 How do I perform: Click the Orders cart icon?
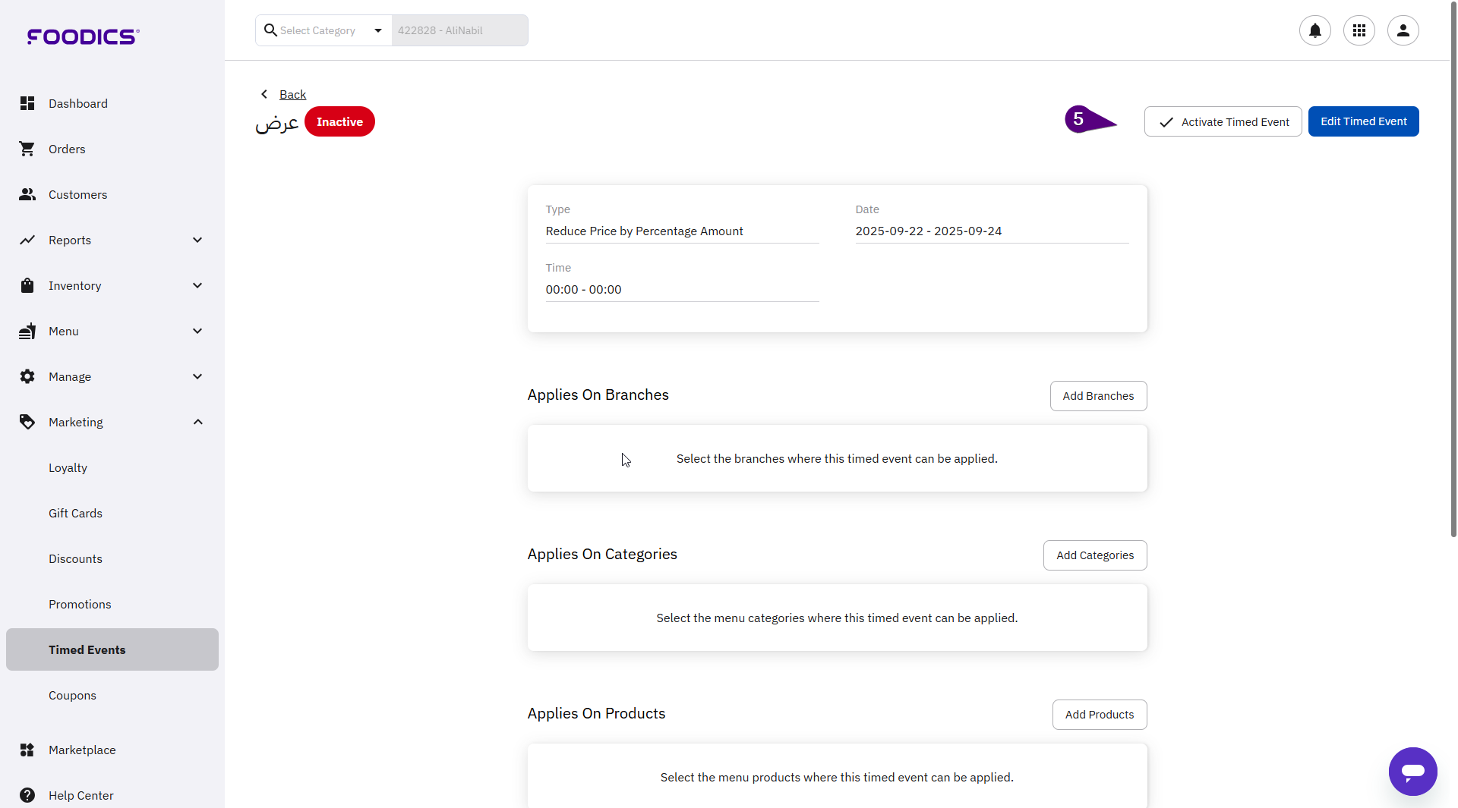coord(27,149)
